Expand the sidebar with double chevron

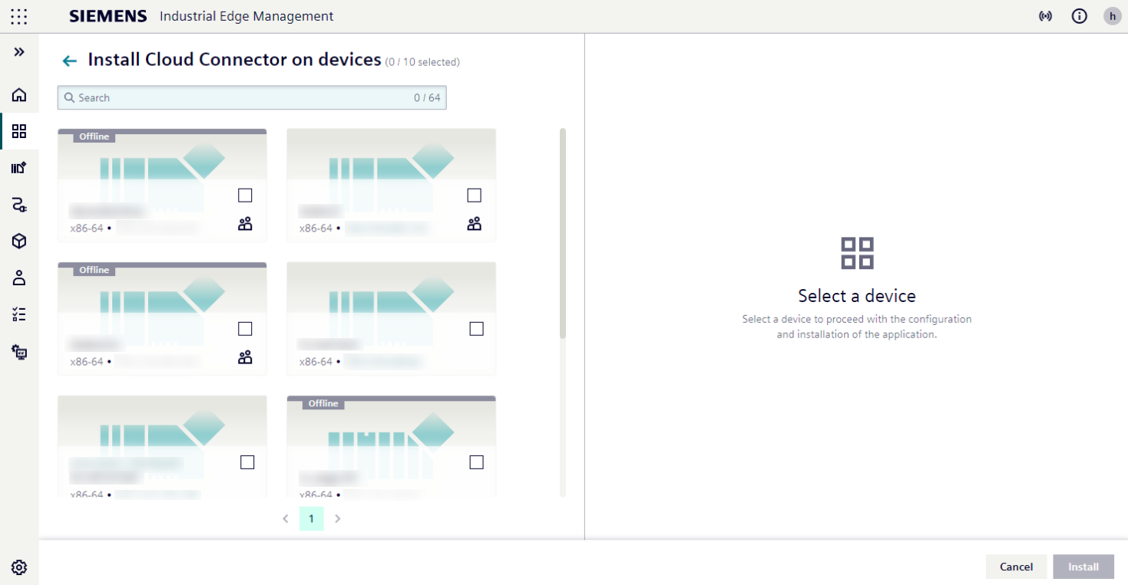pos(19,51)
